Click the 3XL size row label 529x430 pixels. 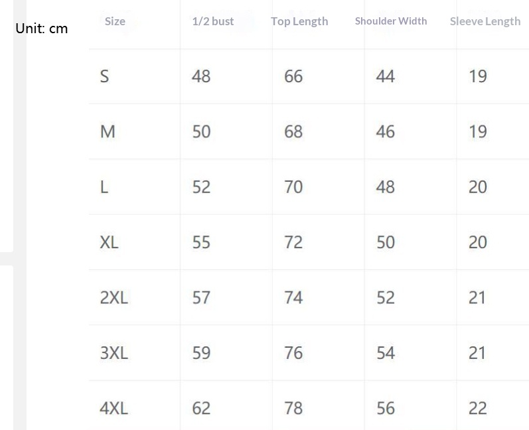pos(113,352)
